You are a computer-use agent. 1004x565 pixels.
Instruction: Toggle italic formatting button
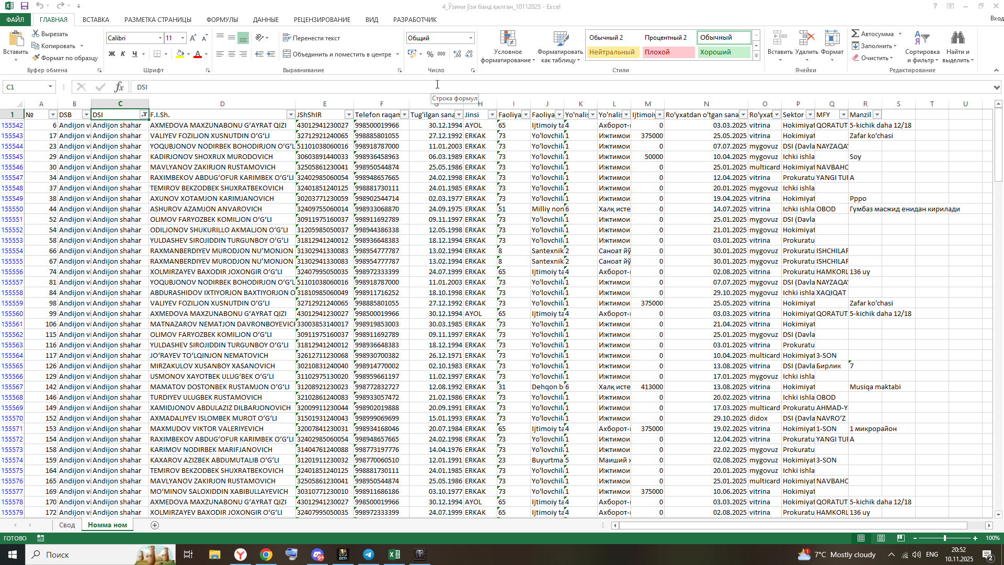[x=123, y=54]
